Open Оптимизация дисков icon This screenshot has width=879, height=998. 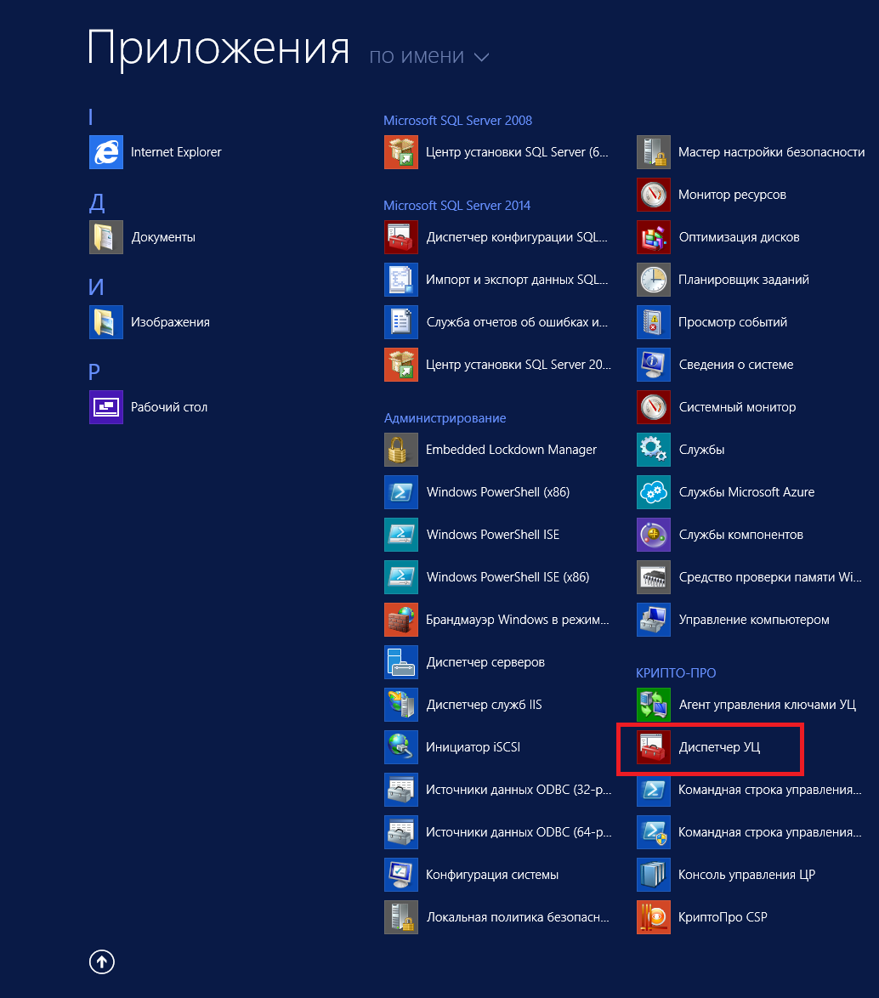point(654,237)
